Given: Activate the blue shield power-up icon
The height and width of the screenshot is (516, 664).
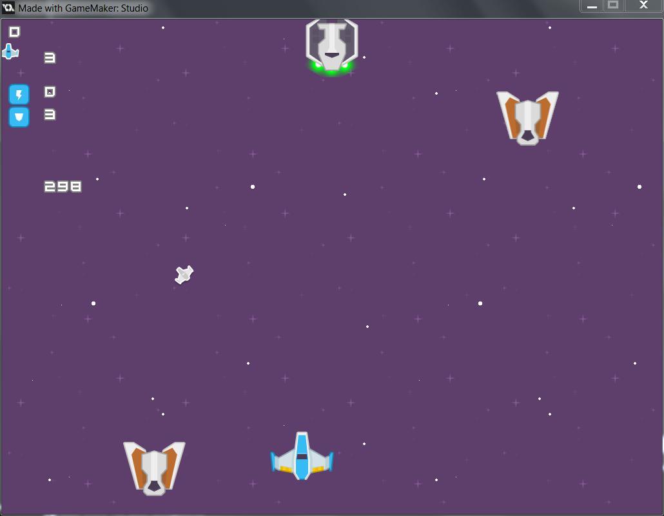Looking at the screenshot, I should (x=19, y=117).
